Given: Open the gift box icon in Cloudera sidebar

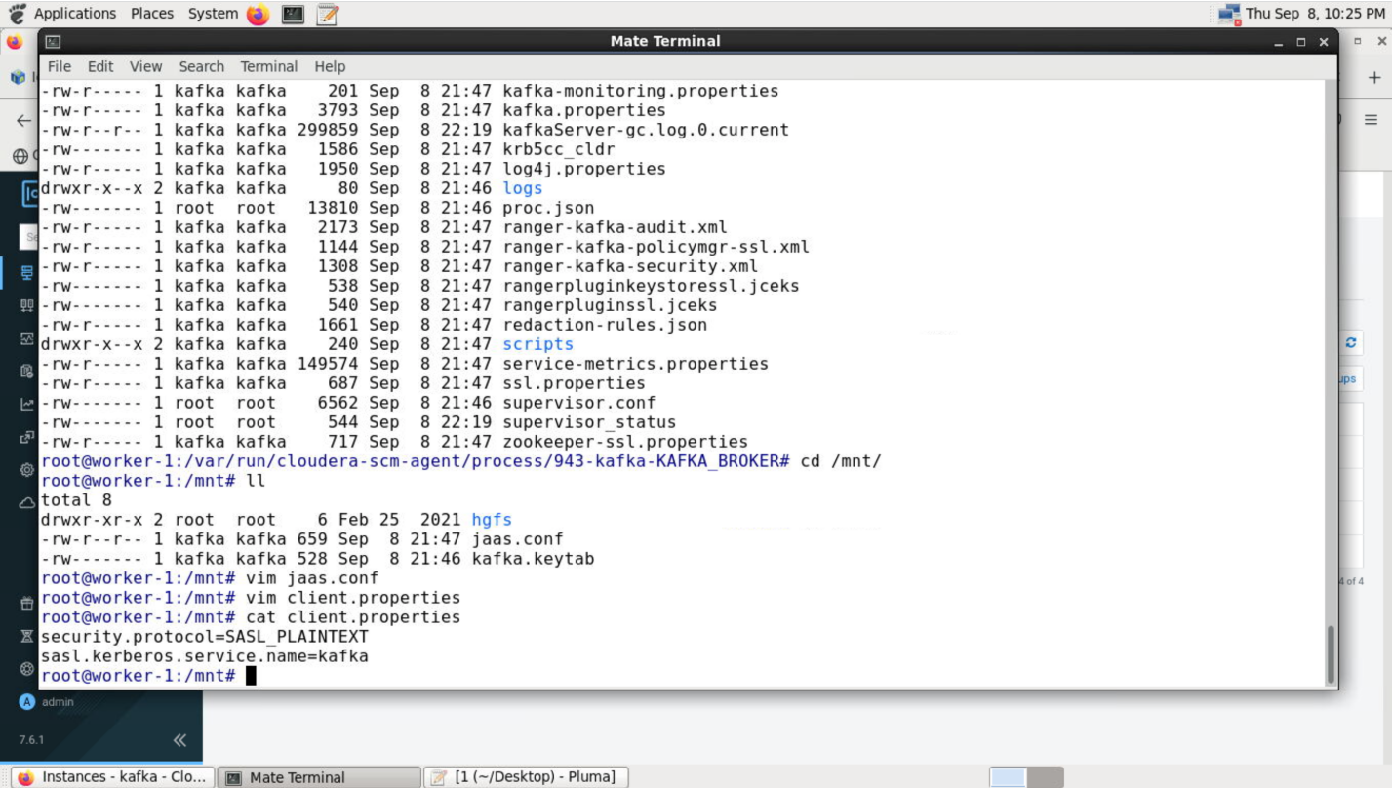Looking at the screenshot, I should point(27,604).
